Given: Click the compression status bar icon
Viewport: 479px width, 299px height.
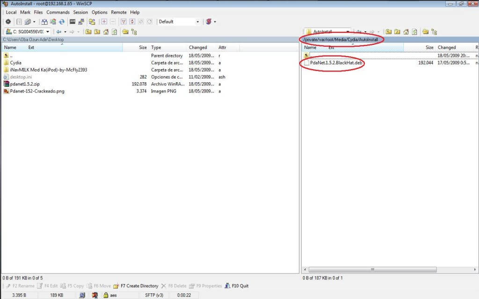Looking at the screenshot, I should [82, 295].
